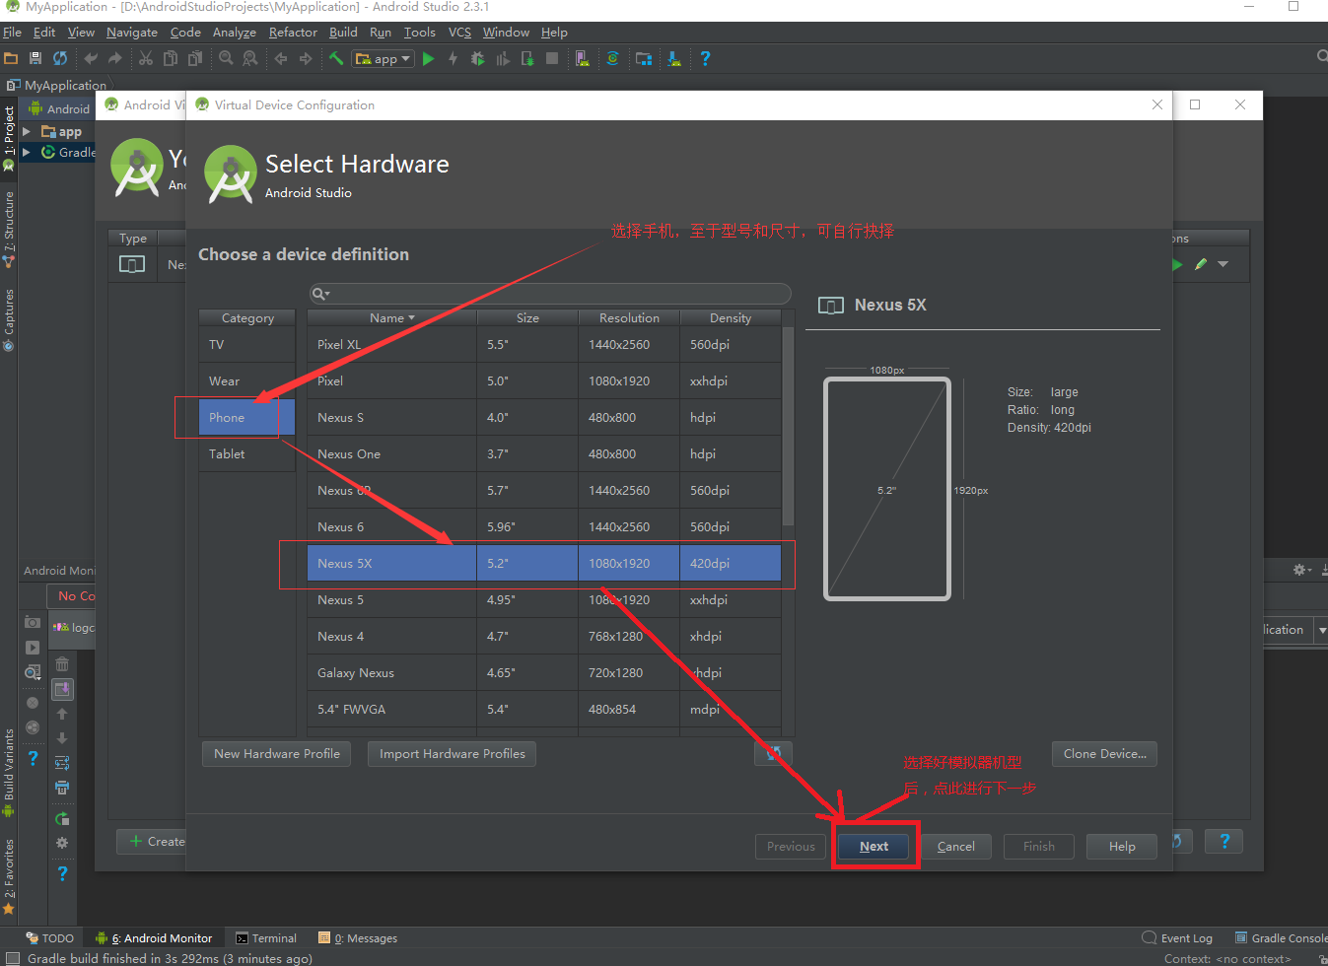This screenshot has height=966, width=1328.
Task: Click the green Run app button
Action: (429, 58)
